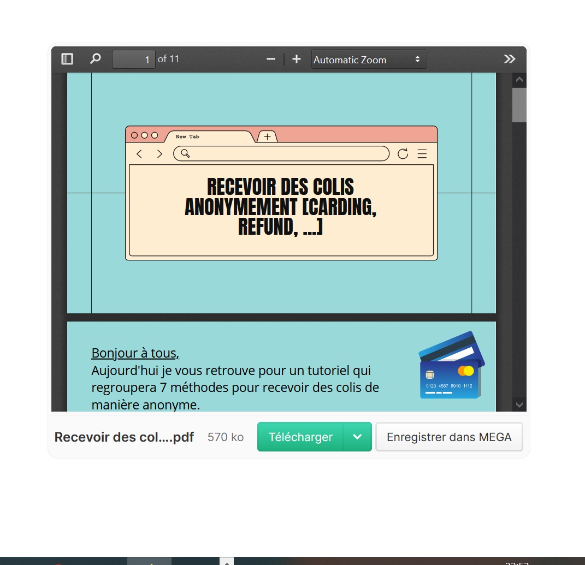Screen dimensions: 585x565
Task: Toggle the sidebar panel in the PDF viewer
Action: click(67, 59)
